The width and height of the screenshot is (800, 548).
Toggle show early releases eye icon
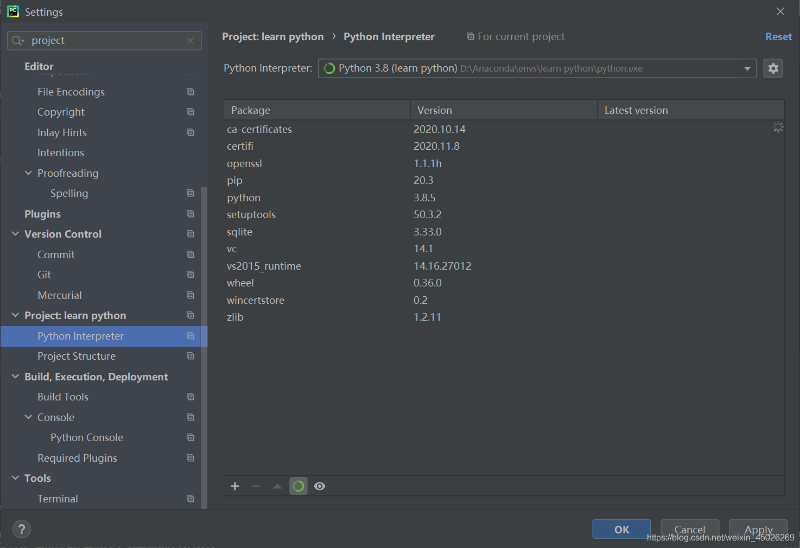point(320,486)
